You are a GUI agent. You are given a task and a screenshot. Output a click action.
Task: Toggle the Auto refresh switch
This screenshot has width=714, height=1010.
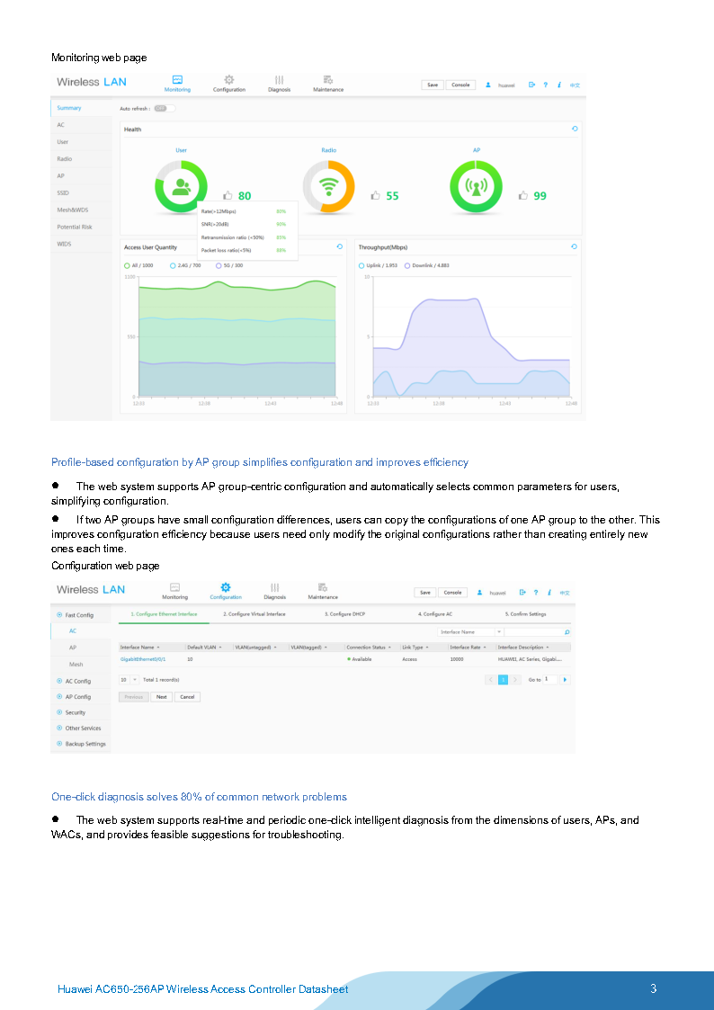coord(162,108)
